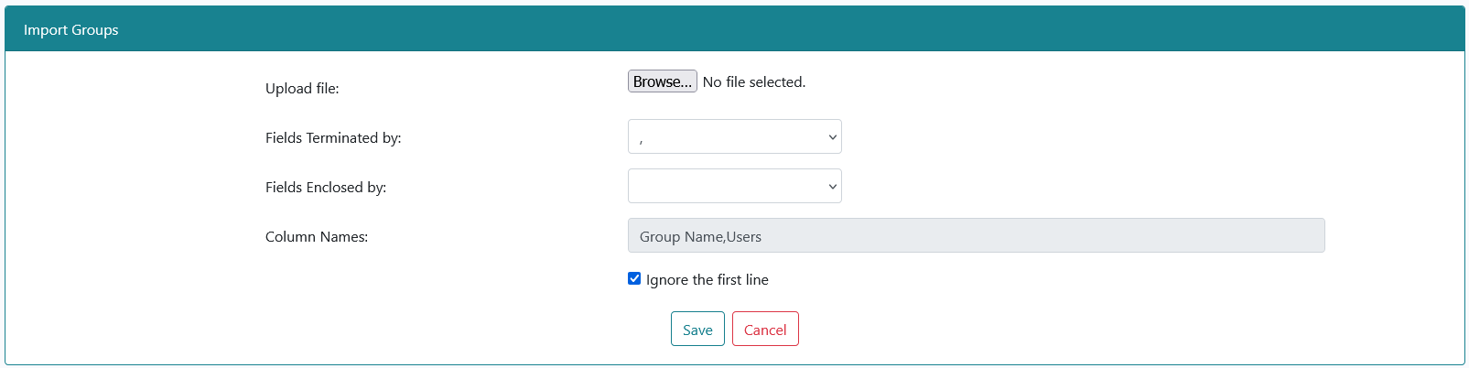Click the "Fields Enclosed by:" label
Image resolution: width=1469 pixels, height=368 pixels.
(326, 188)
